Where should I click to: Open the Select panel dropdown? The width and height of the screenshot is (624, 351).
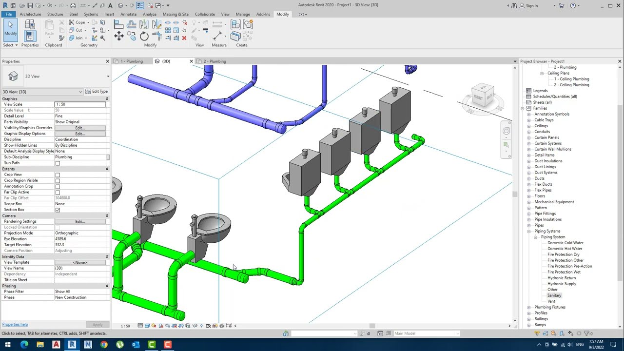point(10,45)
